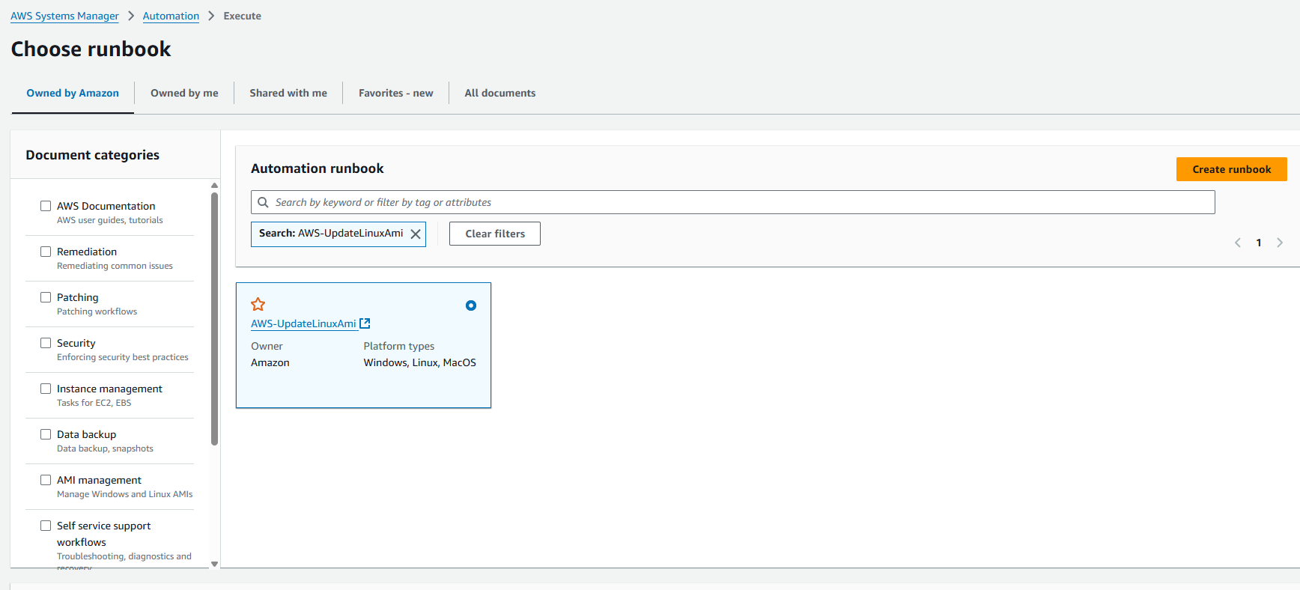Click the Windows, Linux, MacOS platform text
1300x590 pixels.
pyautogui.click(x=420, y=362)
